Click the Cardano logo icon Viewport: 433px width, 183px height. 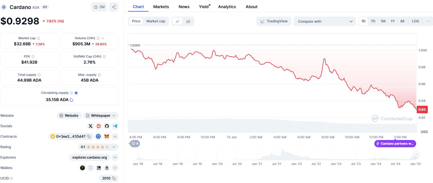4,7
